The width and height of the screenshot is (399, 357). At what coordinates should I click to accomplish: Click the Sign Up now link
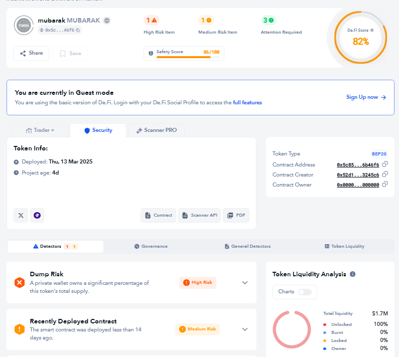tap(366, 97)
